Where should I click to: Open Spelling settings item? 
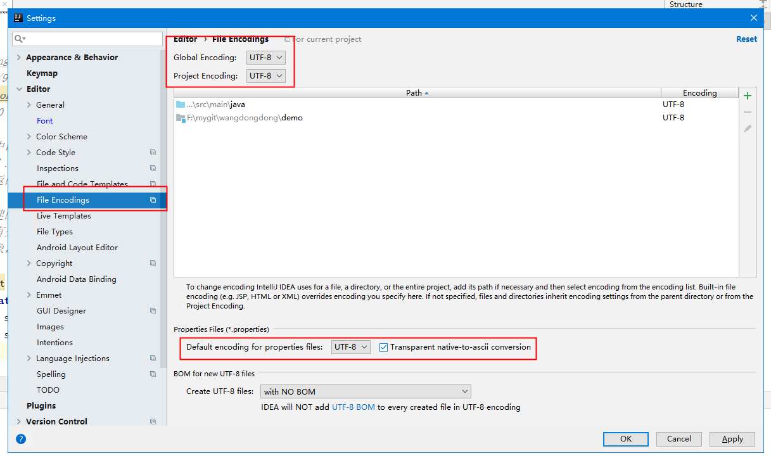click(51, 374)
